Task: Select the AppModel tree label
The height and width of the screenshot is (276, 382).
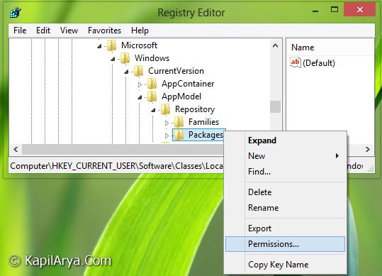Action: [x=181, y=96]
